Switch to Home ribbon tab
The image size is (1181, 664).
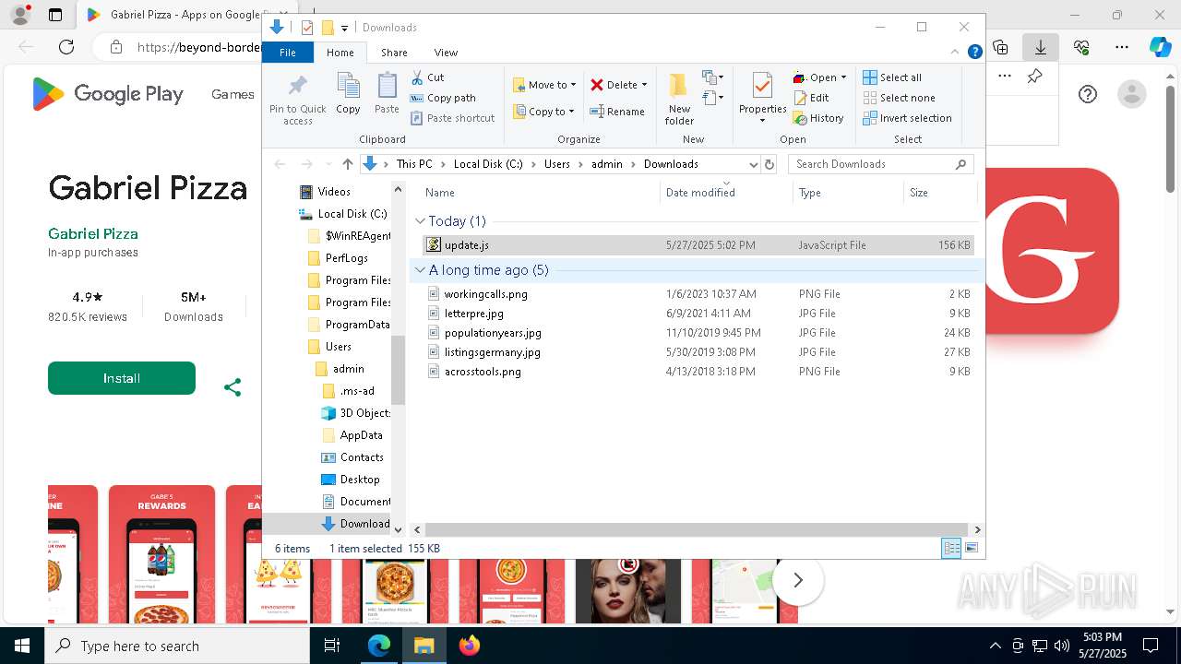[x=340, y=53]
